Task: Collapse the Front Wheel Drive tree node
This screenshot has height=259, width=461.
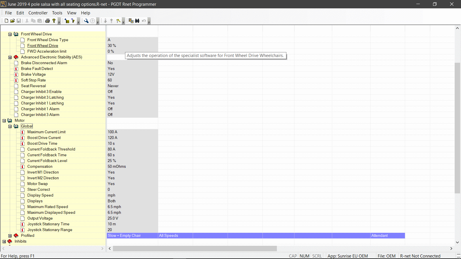Action: pyautogui.click(x=10, y=34)
